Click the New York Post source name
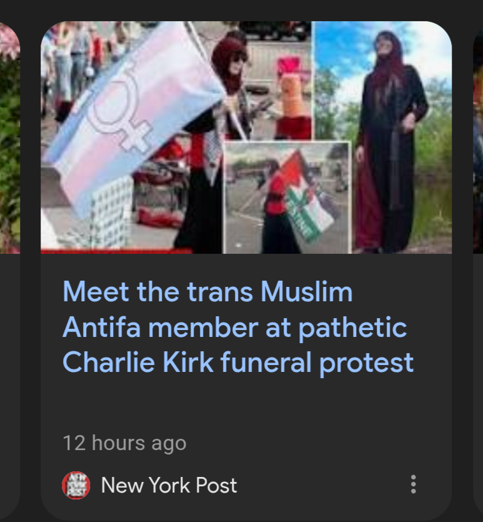Screen dimensions: 483x522 pos(169,485)
